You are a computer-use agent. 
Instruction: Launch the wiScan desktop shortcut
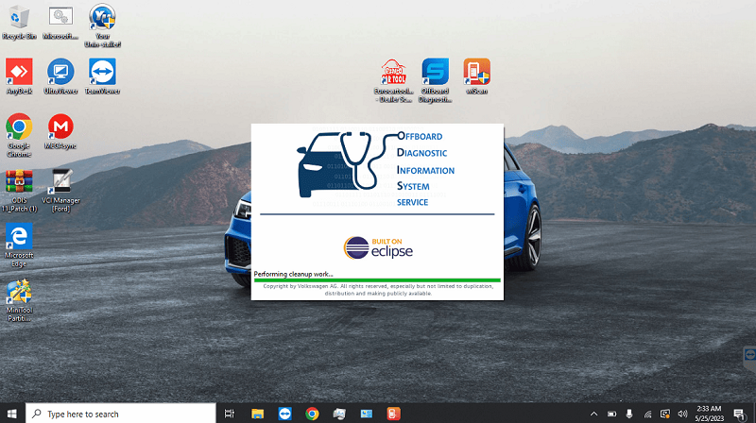(x=476, y=76)
